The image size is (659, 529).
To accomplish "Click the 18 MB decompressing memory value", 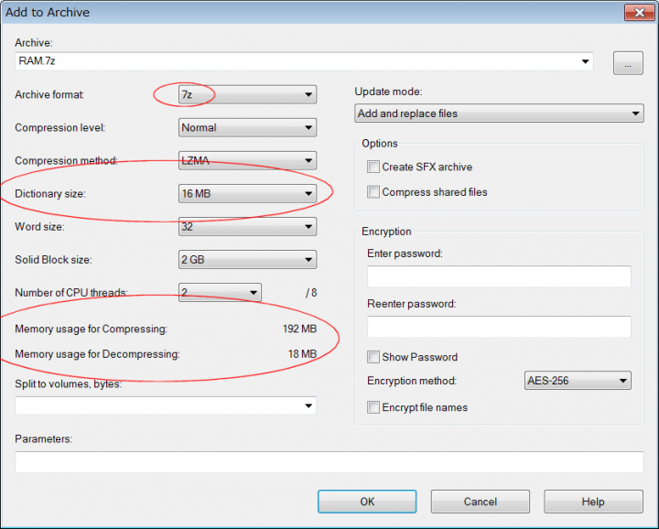I will pos(302,354).
